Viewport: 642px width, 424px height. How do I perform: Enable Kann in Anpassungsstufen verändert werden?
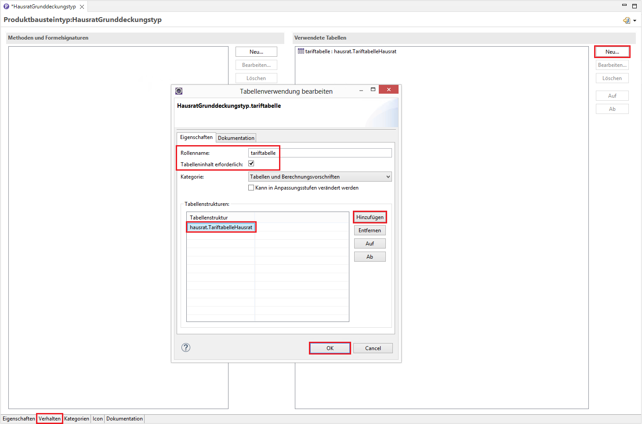[x=251, y=188]
